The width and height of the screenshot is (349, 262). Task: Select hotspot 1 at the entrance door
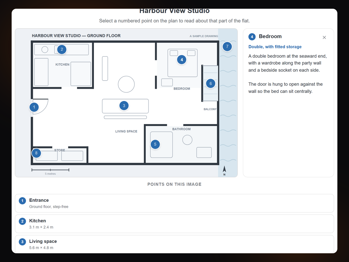34,107
